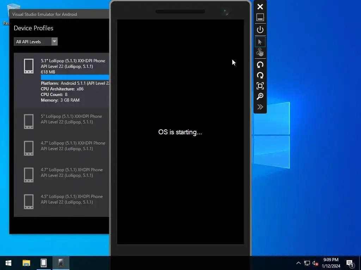The image size is (361, 270).
Task: Click the "OS is starting..." emulator screen text
Action: (180, 132)
